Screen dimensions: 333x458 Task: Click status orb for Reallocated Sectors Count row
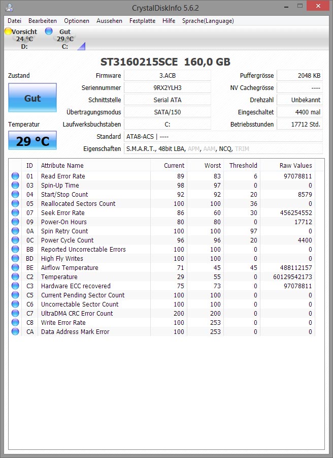15,203
